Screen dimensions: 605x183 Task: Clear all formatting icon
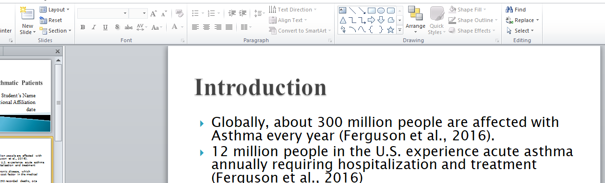180,13
